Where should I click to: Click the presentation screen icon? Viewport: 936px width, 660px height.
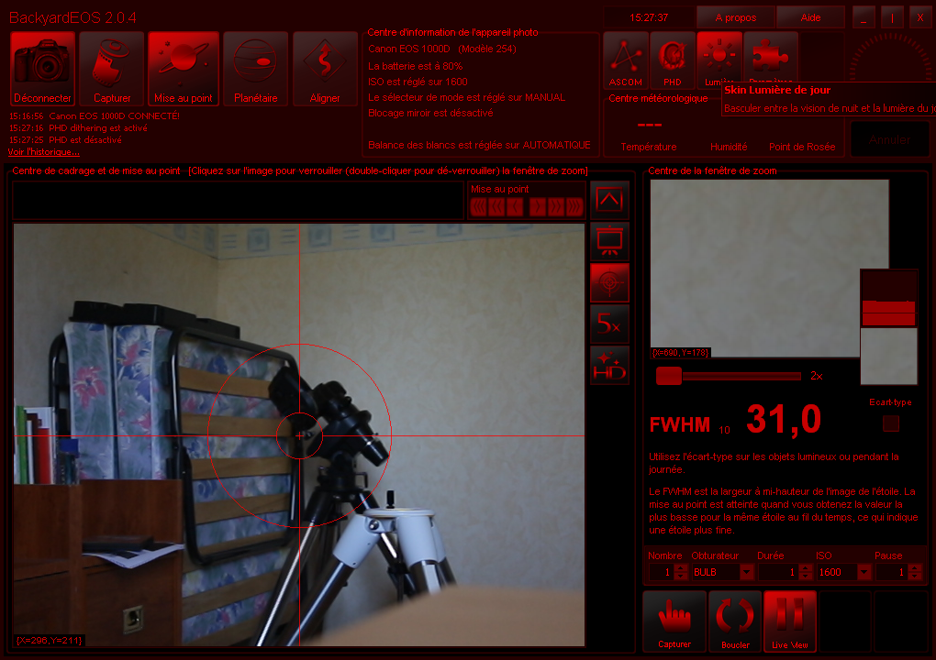click(609, 241)
